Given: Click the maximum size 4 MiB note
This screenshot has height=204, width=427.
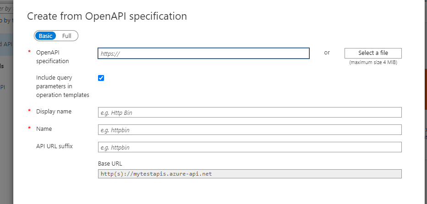Looking at the screenshot, I should point(373,62).
